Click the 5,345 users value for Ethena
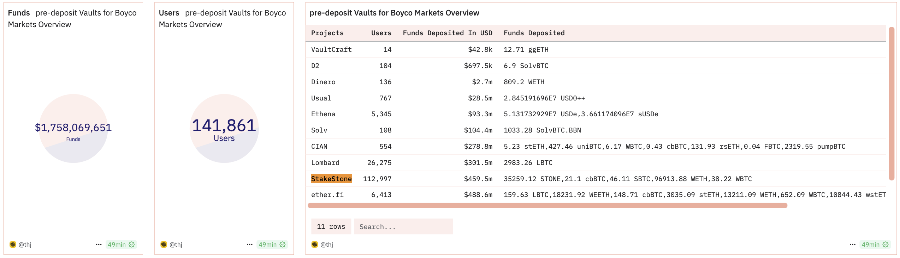This screenshot has width=900, height=258. [x=381, y=114]
